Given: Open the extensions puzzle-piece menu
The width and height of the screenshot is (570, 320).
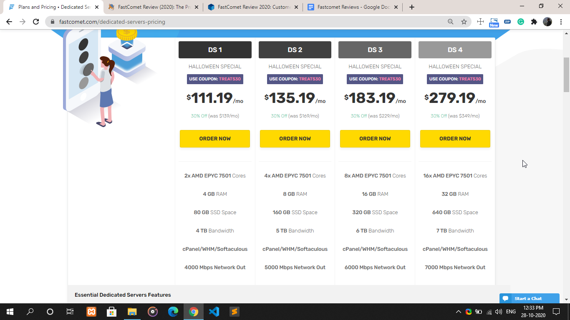Looking at the screenshot, I should 534,22.
